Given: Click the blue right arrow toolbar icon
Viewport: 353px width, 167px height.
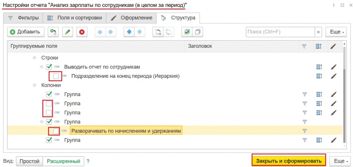Looking at the screenshot, I should point(140,32).
